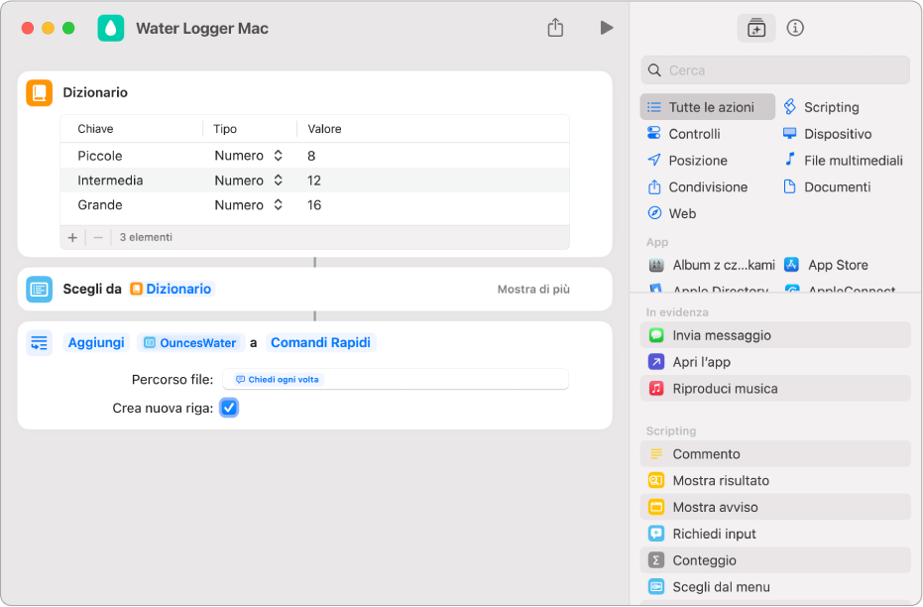923x607 pixels.
Task: Click the Conteggio sigma icon
Action: point(656,560)
